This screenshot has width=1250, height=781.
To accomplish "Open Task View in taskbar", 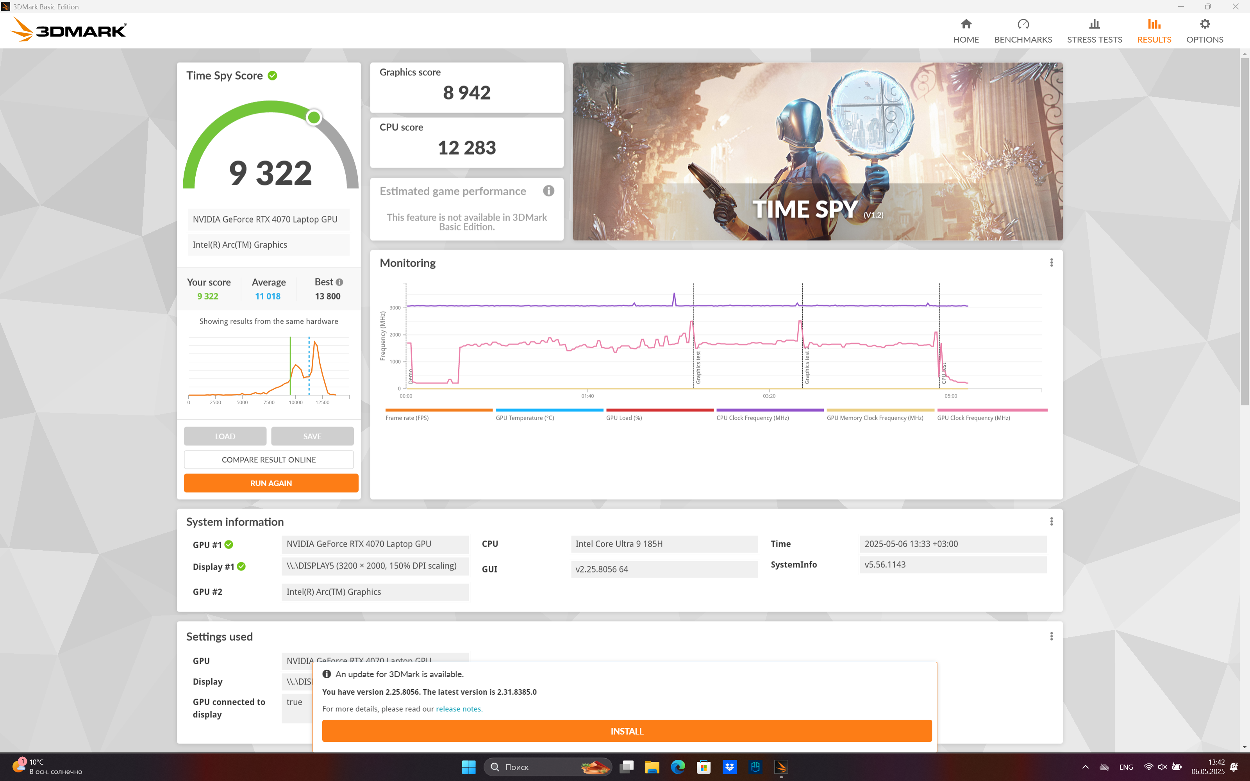I will click(627, 767).
